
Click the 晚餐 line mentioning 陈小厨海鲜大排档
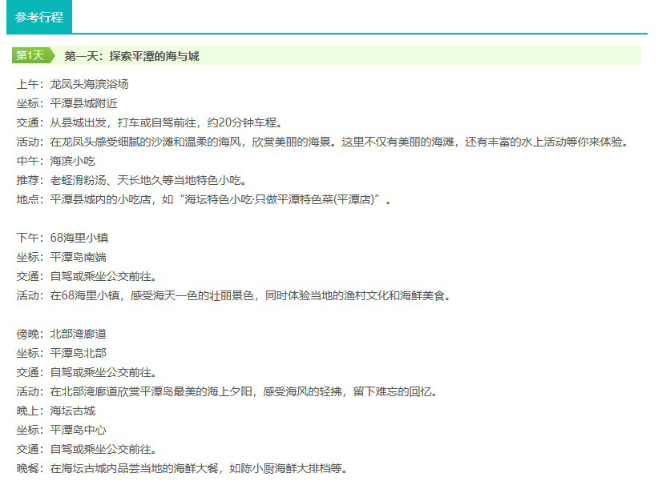tap(182, 468)
